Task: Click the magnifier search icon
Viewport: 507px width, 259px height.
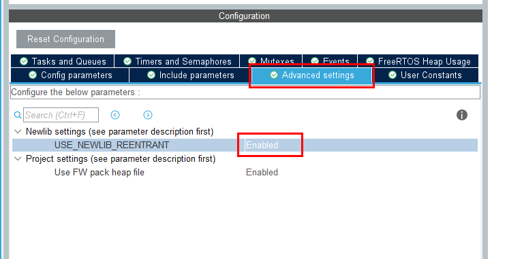Action: 18,115
